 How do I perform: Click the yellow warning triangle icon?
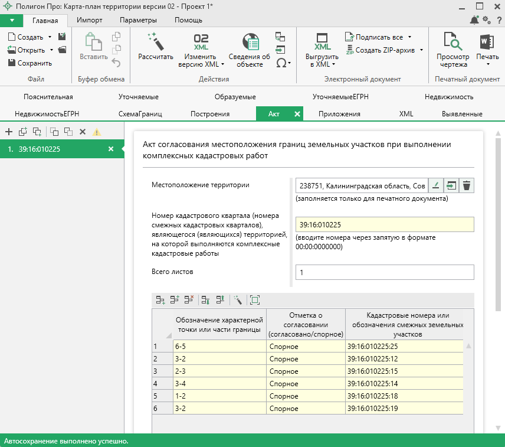[96, 132]
